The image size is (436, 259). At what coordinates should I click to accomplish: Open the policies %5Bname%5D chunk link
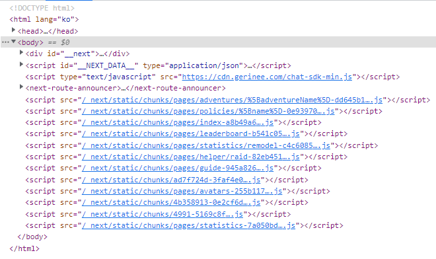[x=208, y=111]
